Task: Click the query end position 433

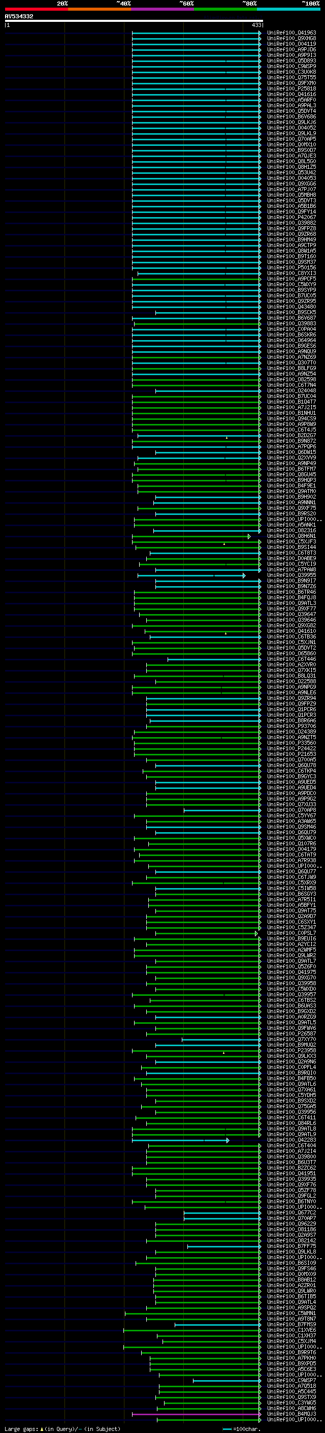Action: click(x=256, y=25)
